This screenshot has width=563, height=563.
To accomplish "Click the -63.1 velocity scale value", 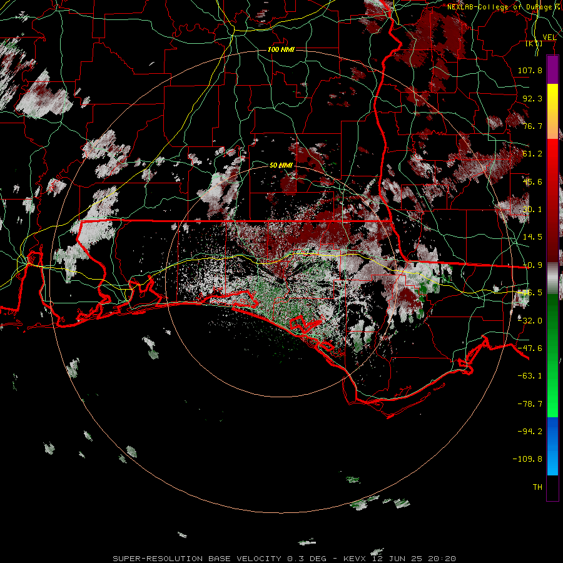I will [x=530, y=376].
